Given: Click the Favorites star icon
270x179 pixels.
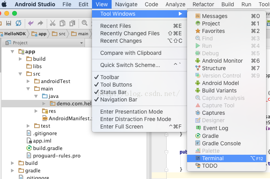Looking at the screenshot, I should pyautogui.click(x=198, y=31).
